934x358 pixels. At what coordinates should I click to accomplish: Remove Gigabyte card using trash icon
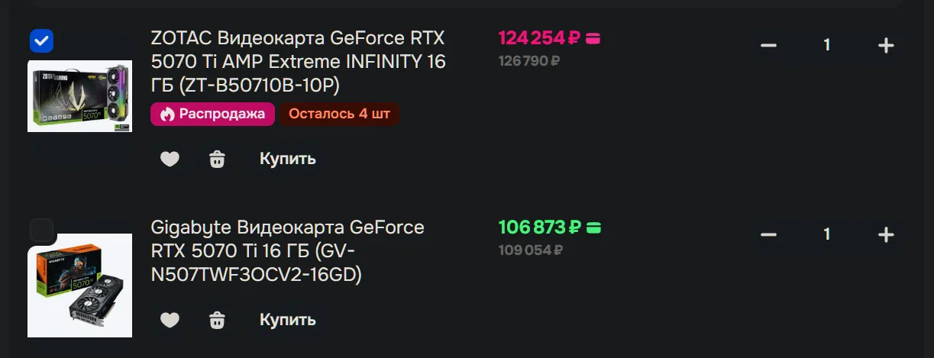[218, 319]
